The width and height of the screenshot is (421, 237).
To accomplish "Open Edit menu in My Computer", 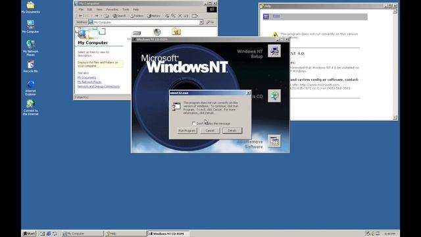I will 89,9.
